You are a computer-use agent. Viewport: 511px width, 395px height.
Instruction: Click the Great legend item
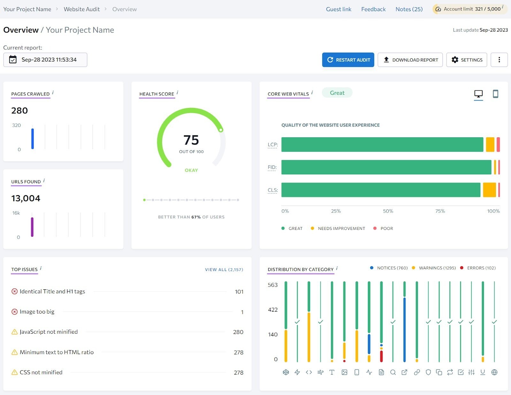click(292, 228)
